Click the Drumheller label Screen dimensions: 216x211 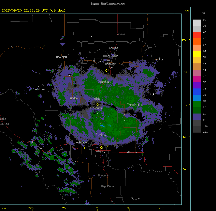coord(160,122)
